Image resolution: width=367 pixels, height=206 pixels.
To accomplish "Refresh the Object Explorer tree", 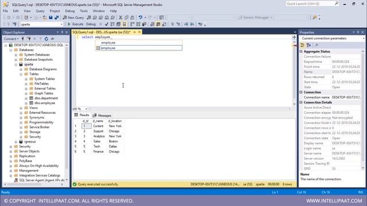I will point(46,39).
